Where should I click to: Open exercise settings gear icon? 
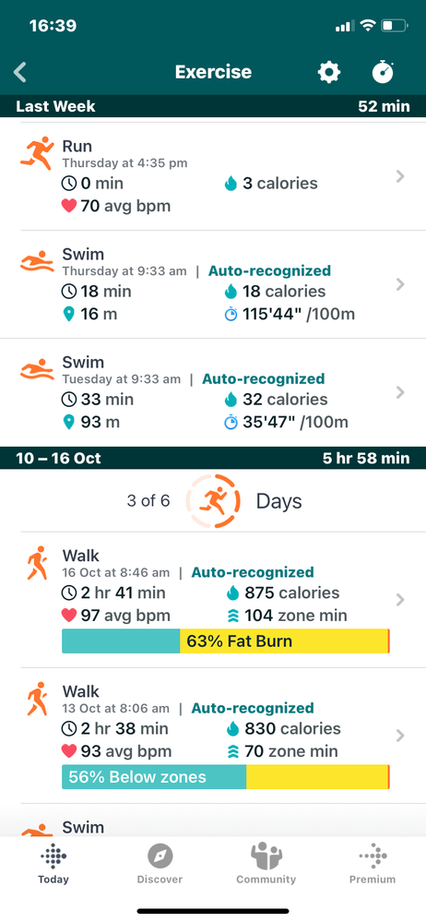[x=328, y=72]
